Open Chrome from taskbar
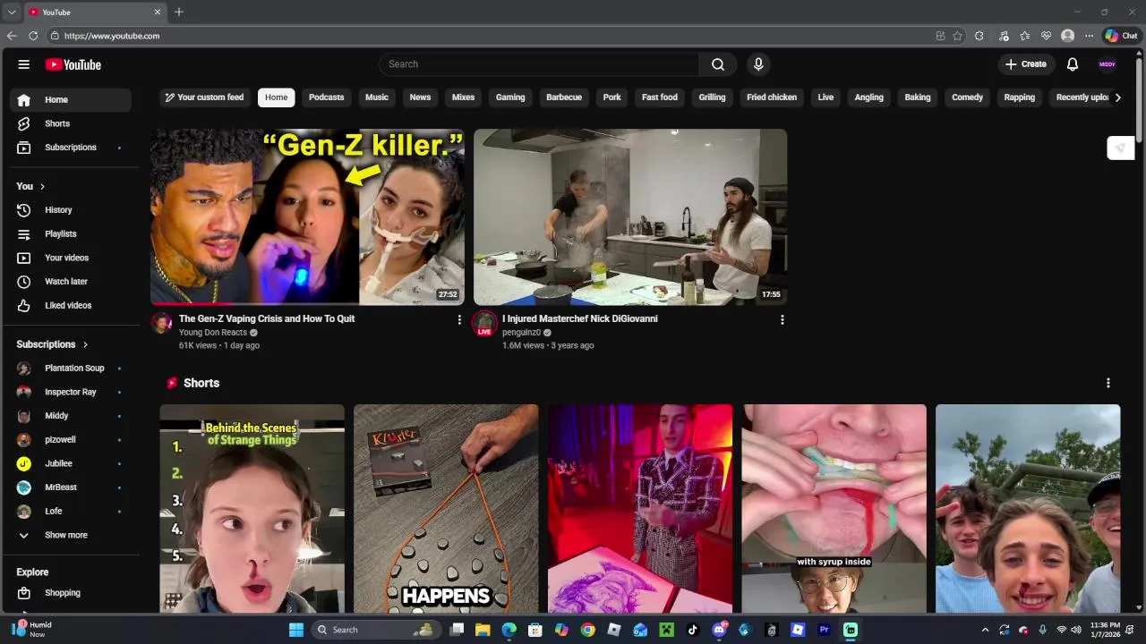1146x644 pixels. [587, 630]
